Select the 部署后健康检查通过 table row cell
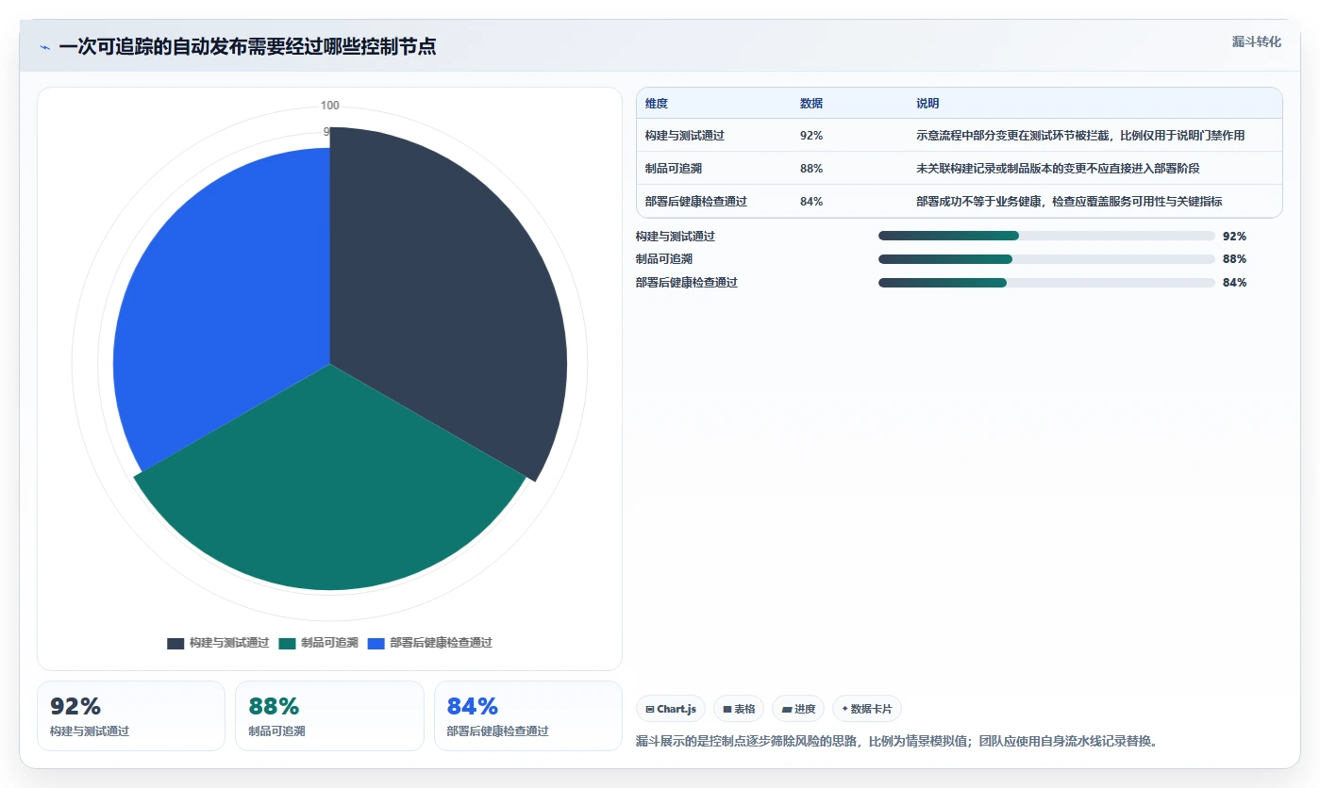This screenshot has width=1320, height=788. click(696, 202)
